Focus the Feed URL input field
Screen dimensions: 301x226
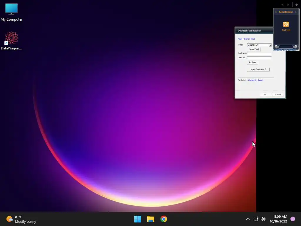click(x=259, y=58)
